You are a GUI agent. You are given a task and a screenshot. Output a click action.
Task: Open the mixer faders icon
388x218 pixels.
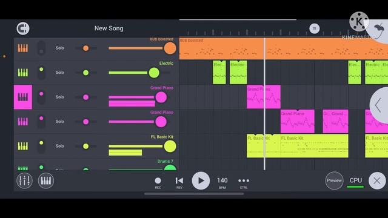(24, 180)
